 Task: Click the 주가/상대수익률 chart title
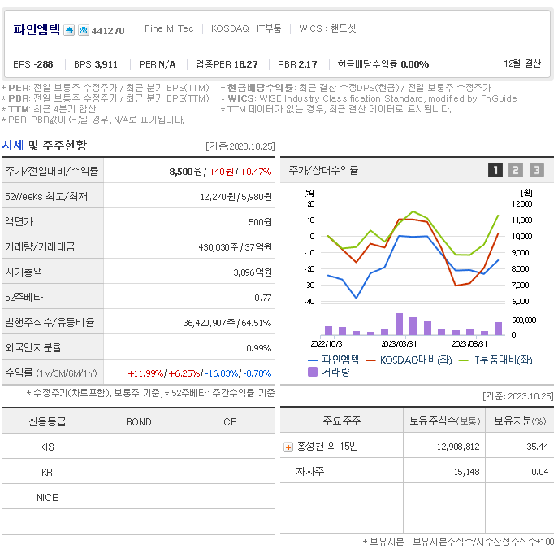pyautogui.click(x=323, y=170)
